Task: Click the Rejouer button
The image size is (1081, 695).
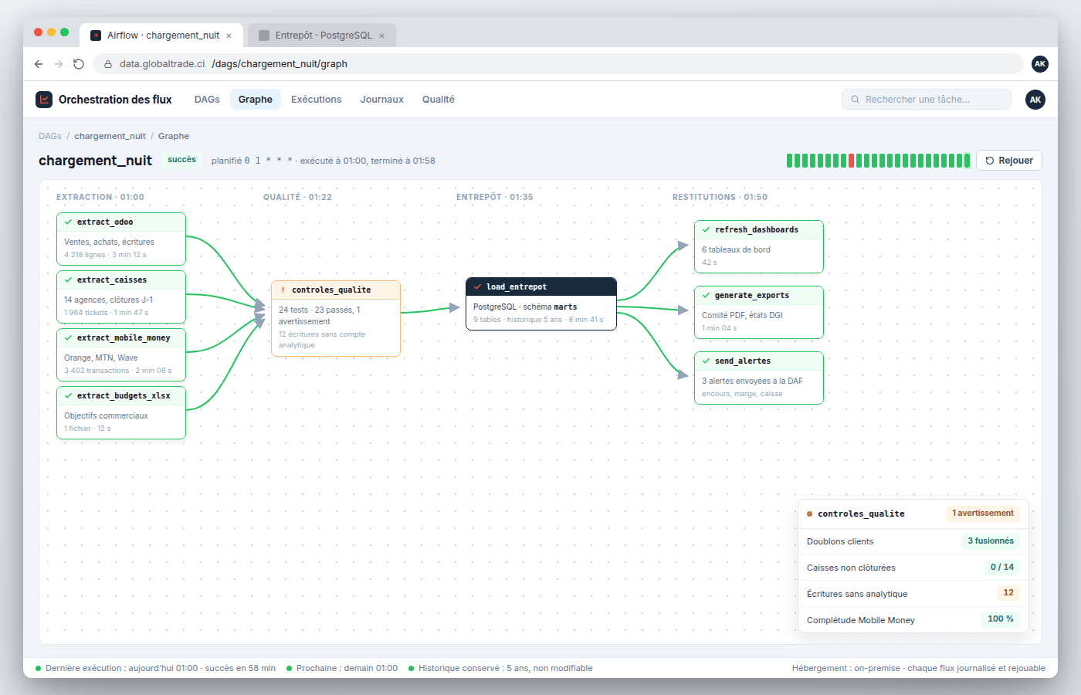Action: (1009, 161)
